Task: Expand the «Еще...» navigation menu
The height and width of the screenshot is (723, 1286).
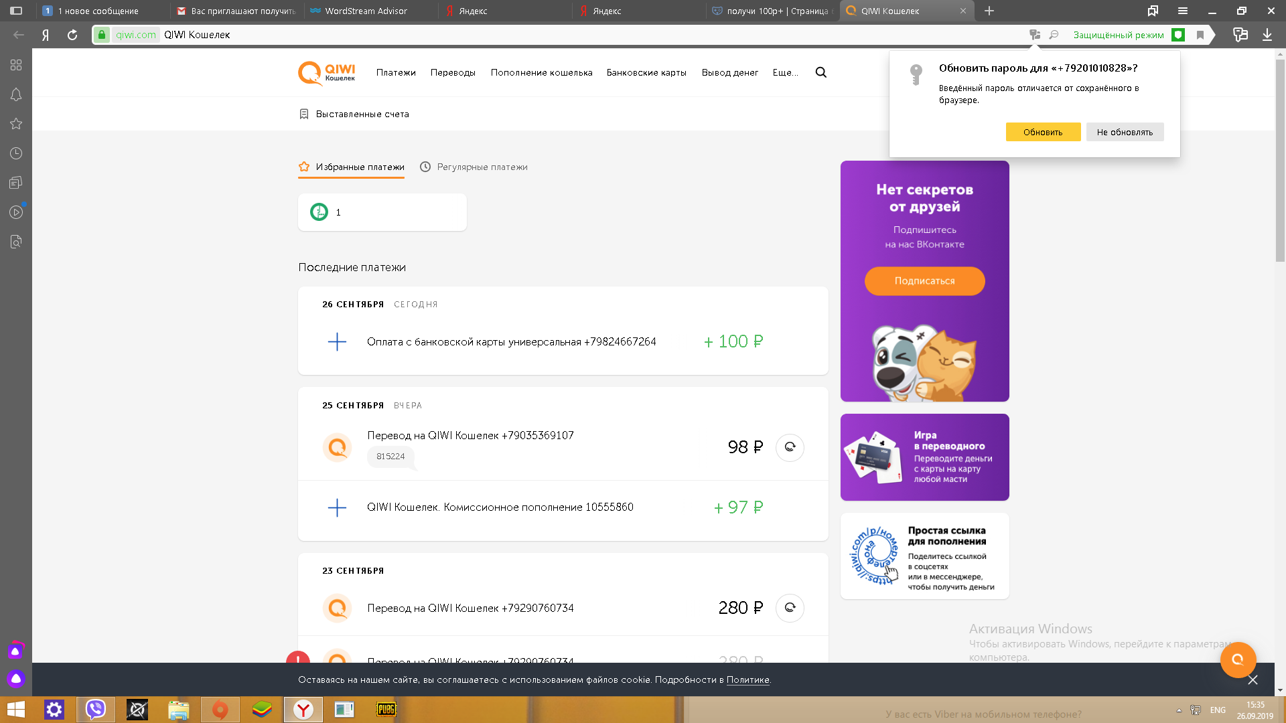Action: [x=785, y=72]
